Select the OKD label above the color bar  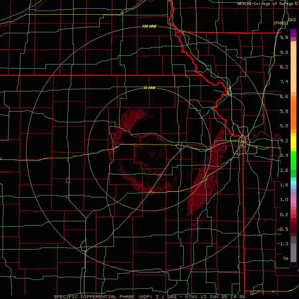[292, 20]
